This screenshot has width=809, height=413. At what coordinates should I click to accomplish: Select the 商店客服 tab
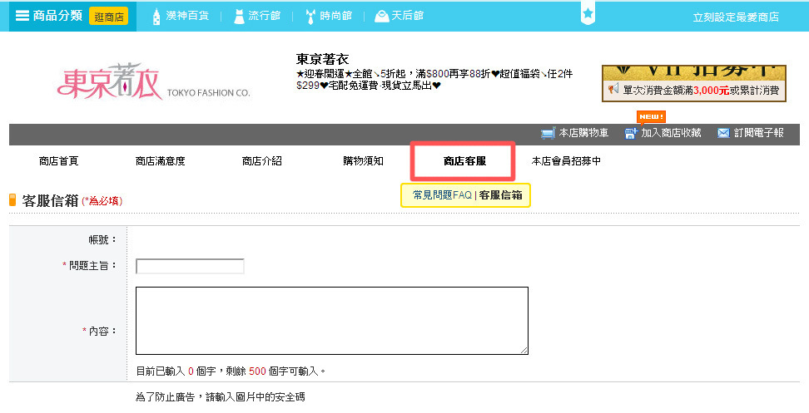pos(465,161)
